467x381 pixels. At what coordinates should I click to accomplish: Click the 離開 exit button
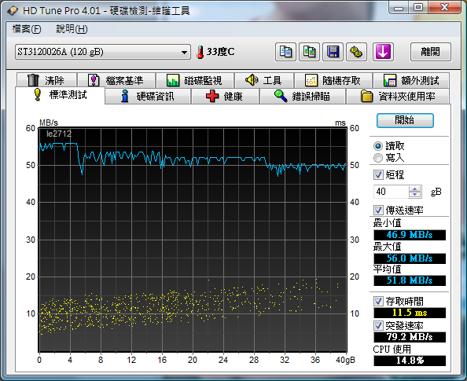tap(430, 52)
